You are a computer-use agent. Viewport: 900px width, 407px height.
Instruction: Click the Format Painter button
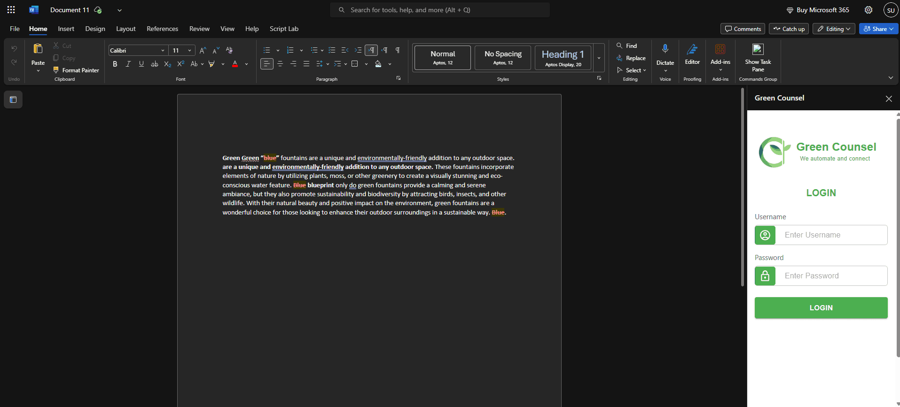(x=76, y=70)
